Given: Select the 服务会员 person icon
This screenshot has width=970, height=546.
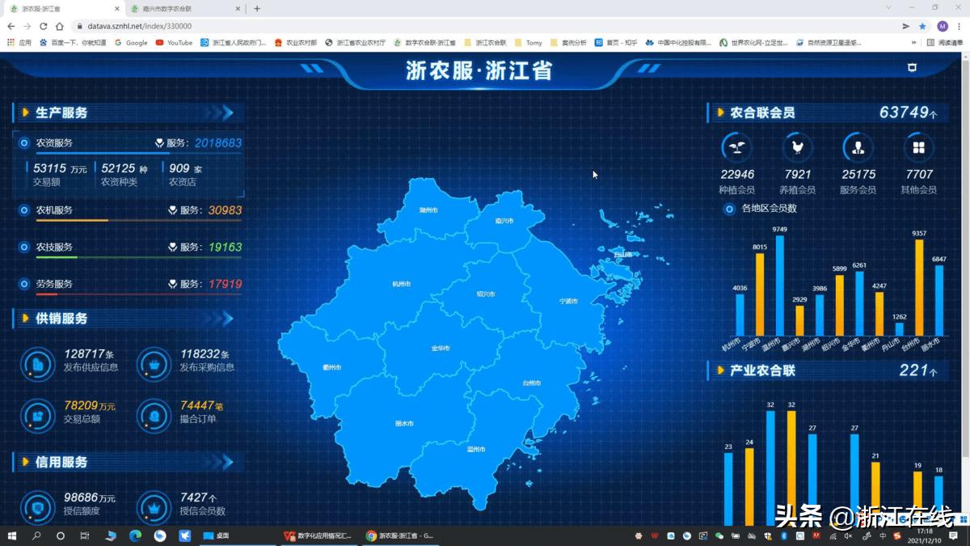Looking at the screenshot, I should coord(858,147).
